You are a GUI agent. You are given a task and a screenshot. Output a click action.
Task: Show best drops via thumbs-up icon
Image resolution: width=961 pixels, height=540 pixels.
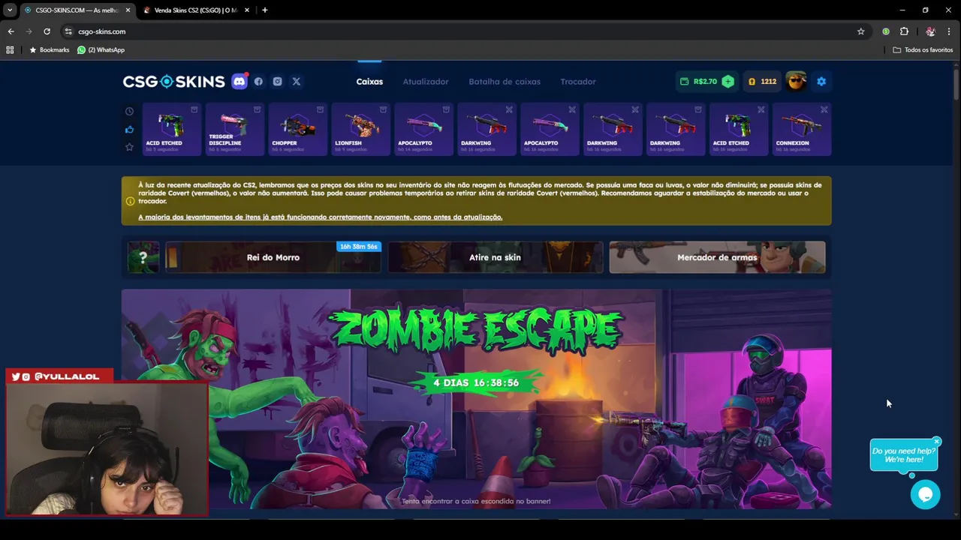(129, 129)
